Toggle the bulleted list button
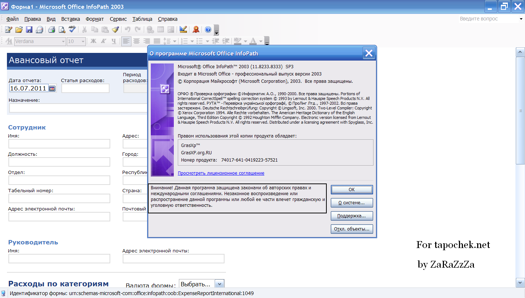The image size is (525, 298). [x=200, y=41]
